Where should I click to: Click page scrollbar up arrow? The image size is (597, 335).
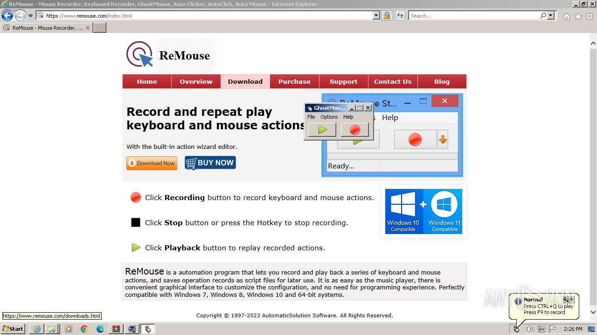tap(593, 44)
